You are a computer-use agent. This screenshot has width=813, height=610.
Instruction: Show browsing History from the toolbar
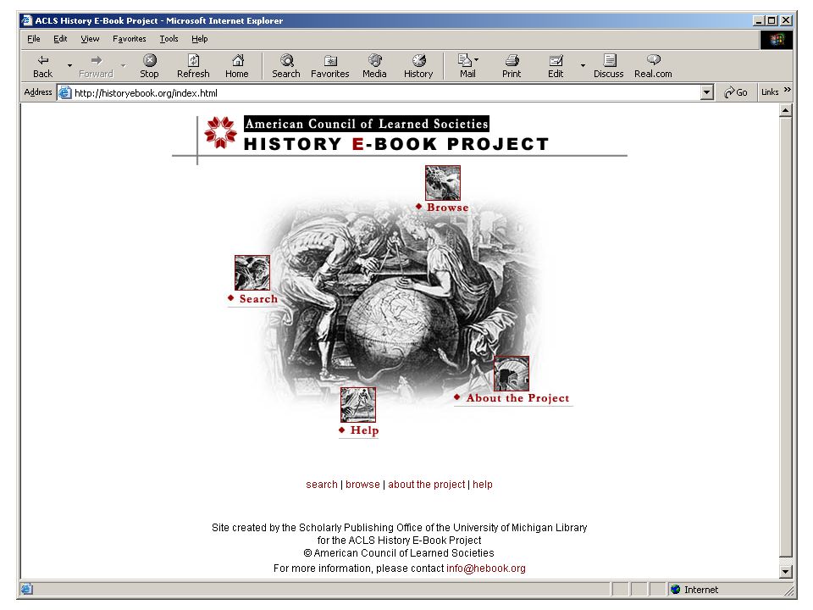pyautogui.click(x=418, y=66)
